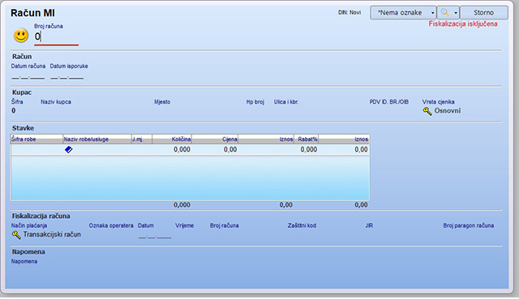Screen dimensions: 519x299
Task: Click the yellow smiley face icon
Action: pos(21,36)
